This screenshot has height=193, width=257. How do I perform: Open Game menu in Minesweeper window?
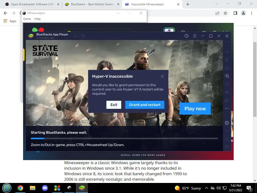click(x=27, y=19)
